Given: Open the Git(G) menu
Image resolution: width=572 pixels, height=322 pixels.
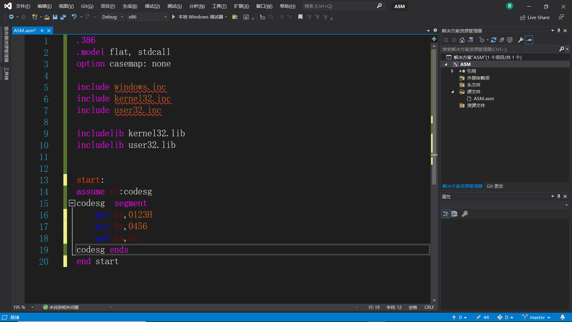Looking at the screenshot, I should (x=87, y=6).
